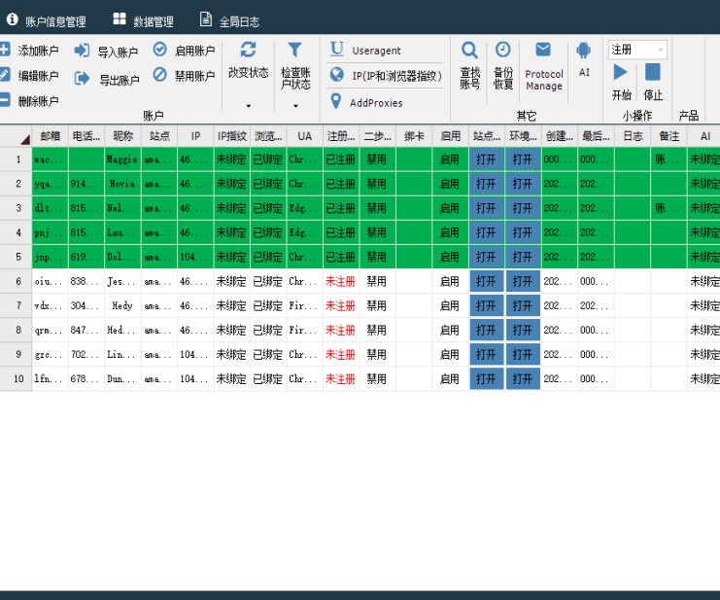
Task: Click the UA column header
Action: 304,136
